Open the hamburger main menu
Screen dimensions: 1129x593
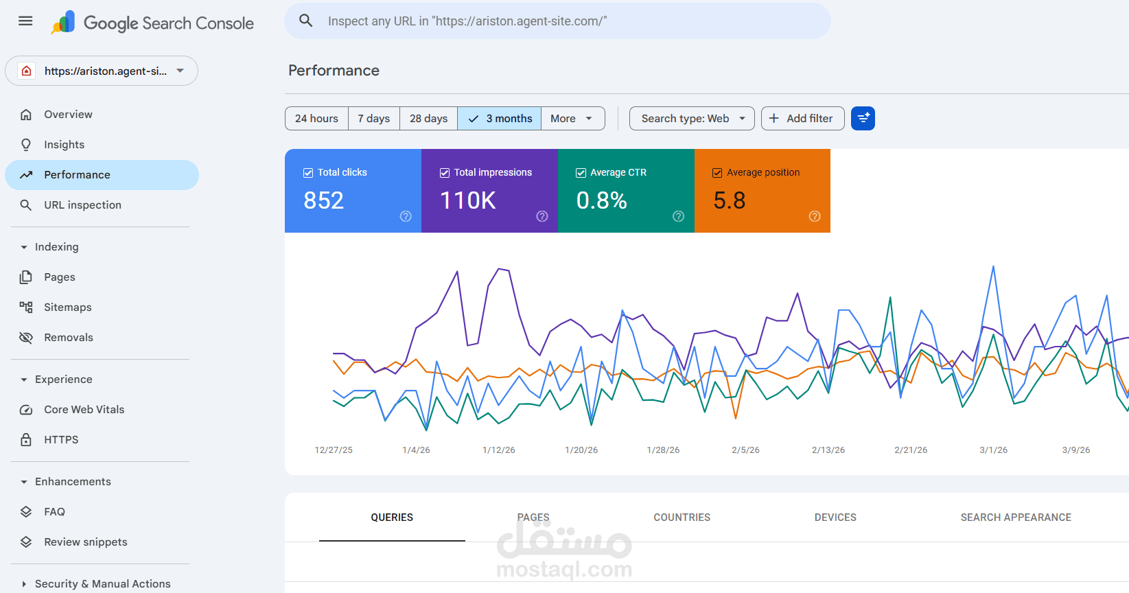[x=25, y=21]
